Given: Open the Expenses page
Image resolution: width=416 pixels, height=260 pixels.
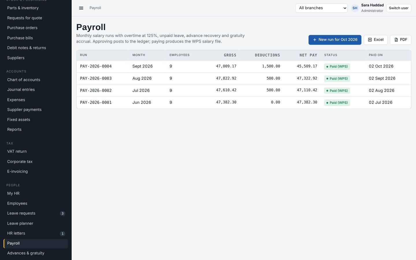Looking at the screenshot, I should pos(36,100).
